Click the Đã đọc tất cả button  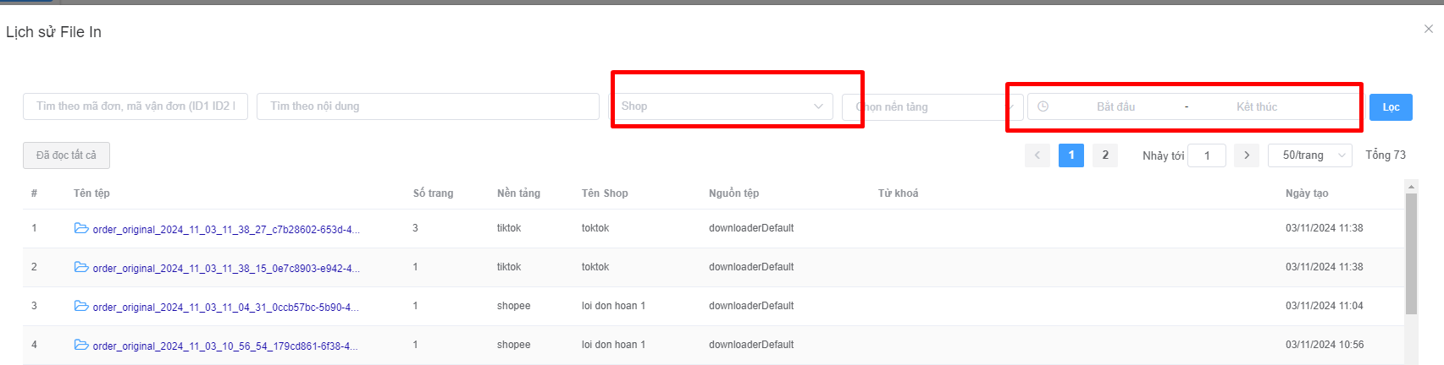click(x=66, y=155)
